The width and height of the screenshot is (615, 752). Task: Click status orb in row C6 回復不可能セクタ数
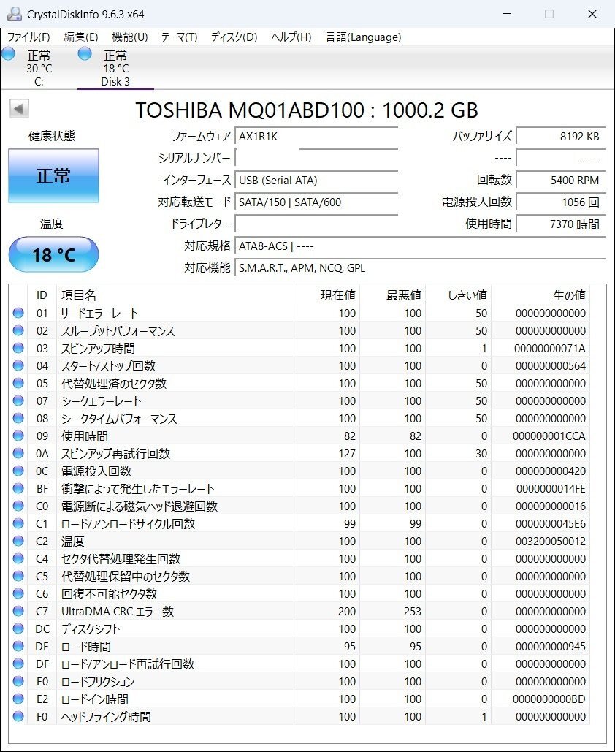tap(18, 593)
